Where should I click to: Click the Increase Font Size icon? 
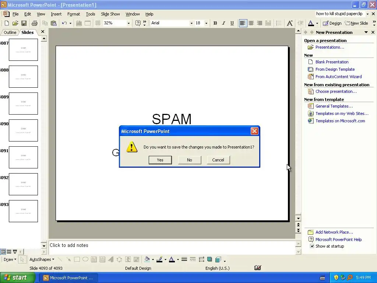(290, 23)
